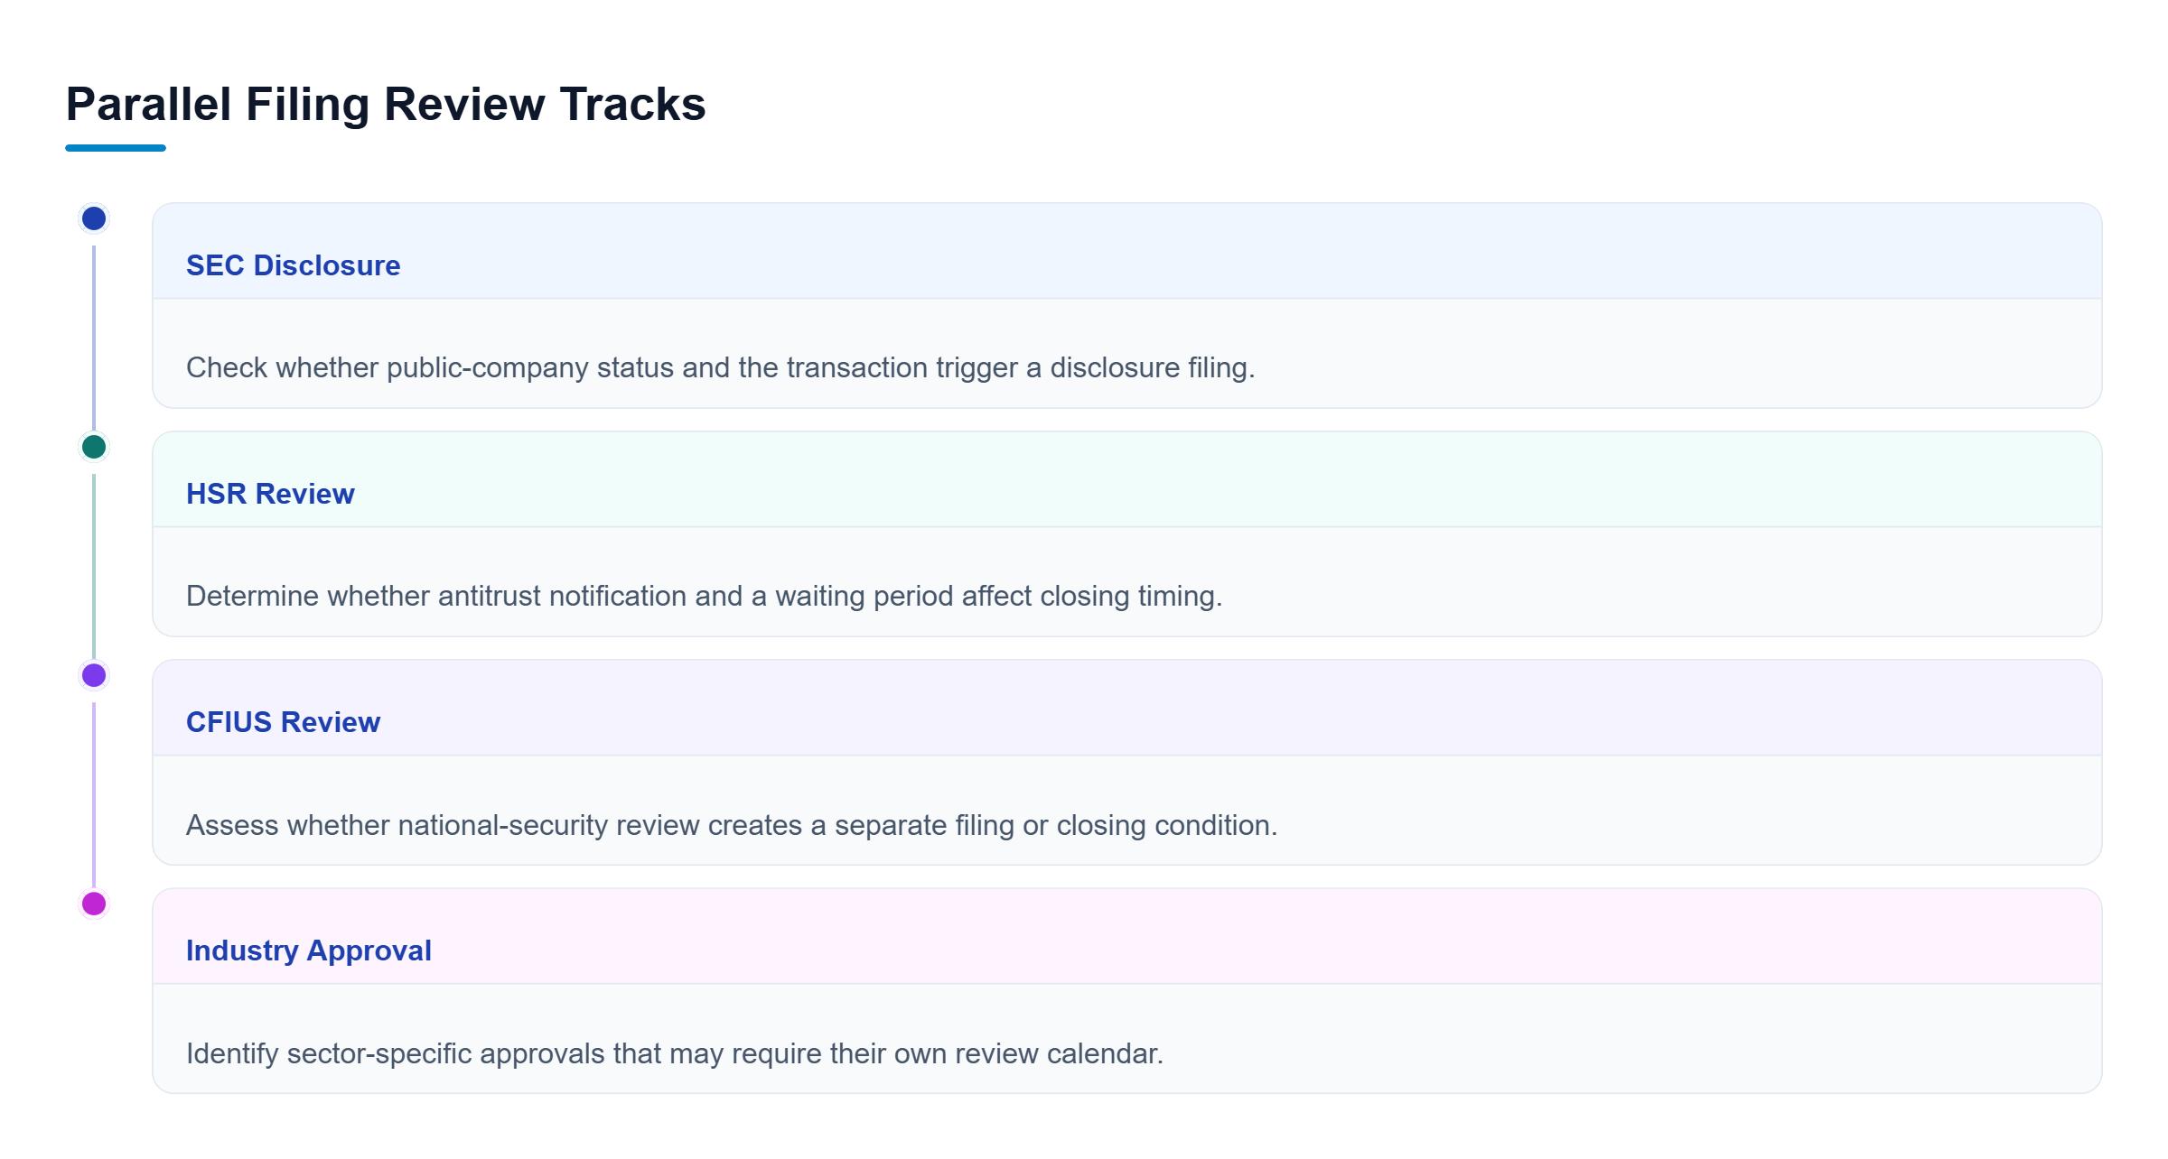Viewport: 2168px width, 1159px height.
Task: Click the SEC disclosure filing description text
Action: pyautogui.click(x=720, y=367)
